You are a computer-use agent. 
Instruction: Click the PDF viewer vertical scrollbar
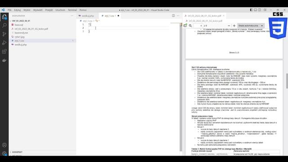pos(287,81)
